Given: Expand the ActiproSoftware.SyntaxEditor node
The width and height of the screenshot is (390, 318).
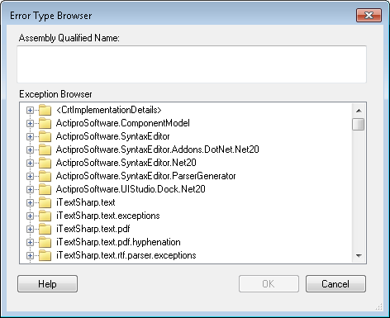Looking at the screenshot, I should pos(30,136).
